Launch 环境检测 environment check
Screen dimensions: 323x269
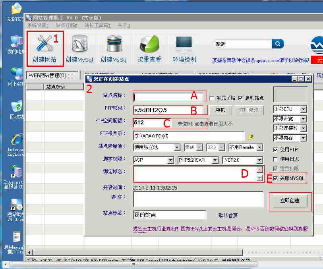(184, 48)
